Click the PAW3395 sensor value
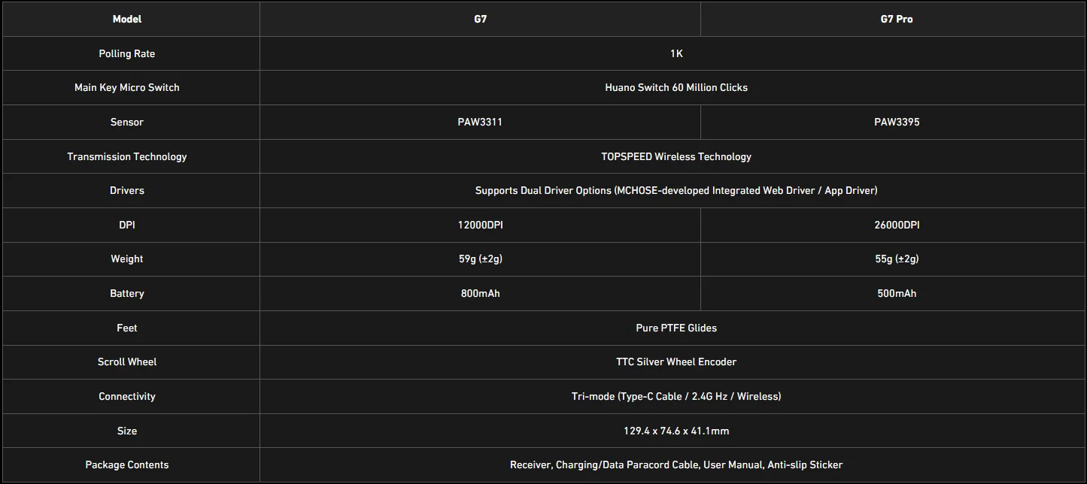 [896, 122]
